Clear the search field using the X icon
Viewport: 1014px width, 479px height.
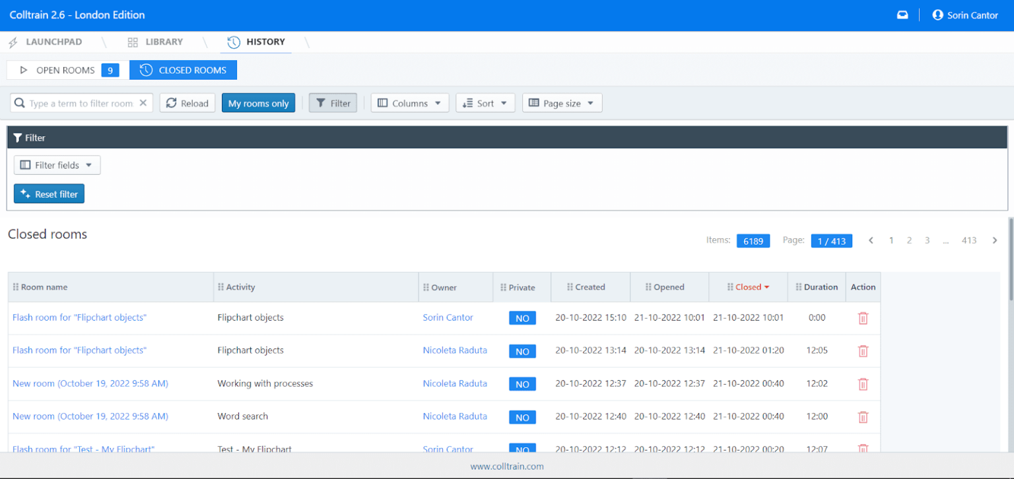click(143, 103)
